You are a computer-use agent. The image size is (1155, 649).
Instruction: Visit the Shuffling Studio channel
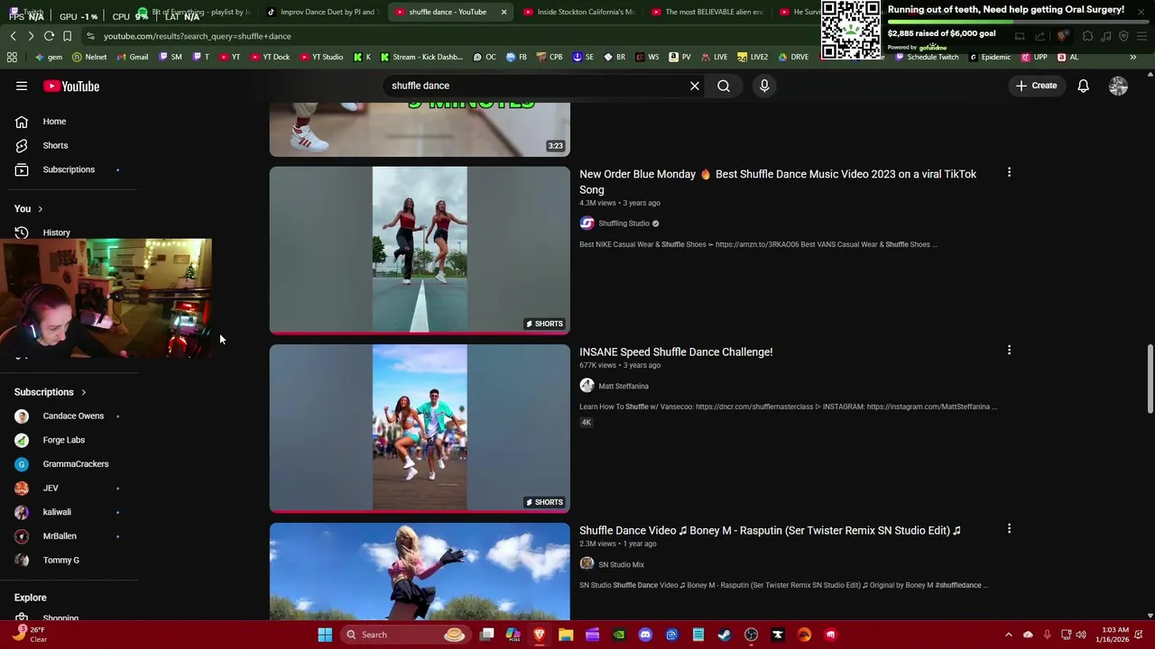tap(624, 224)
